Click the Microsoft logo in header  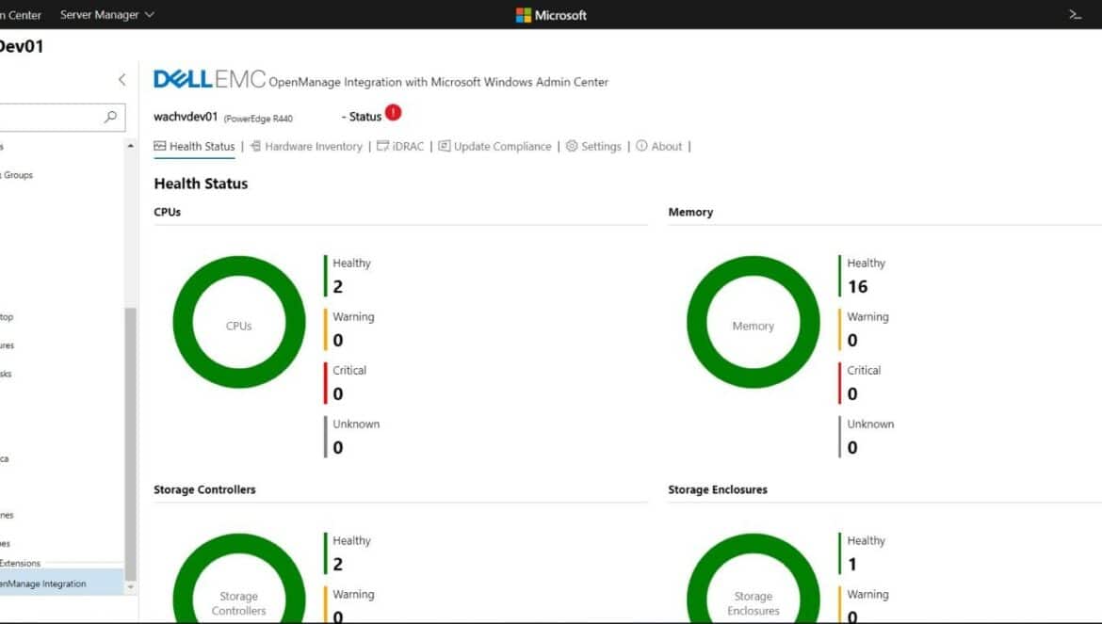(x=551, y=15)
